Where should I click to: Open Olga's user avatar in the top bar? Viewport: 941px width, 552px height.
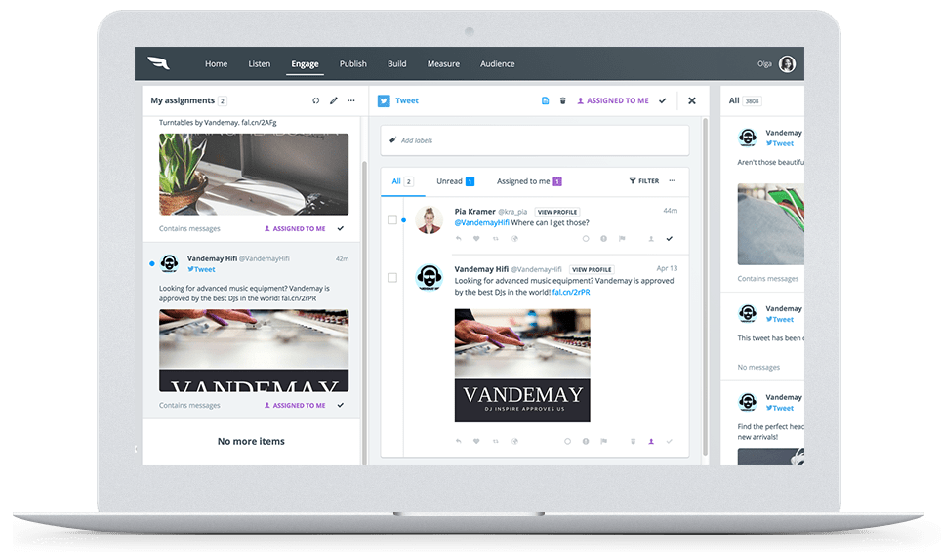point(788,63)
